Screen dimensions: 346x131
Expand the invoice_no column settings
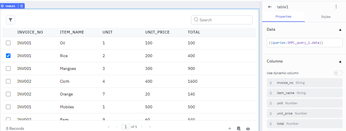(304, 83)
